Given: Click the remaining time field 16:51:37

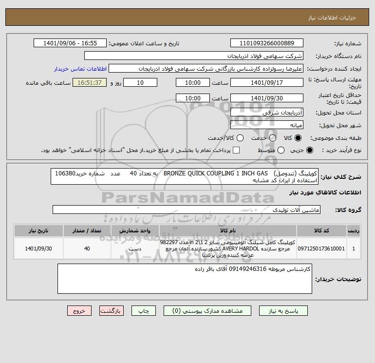Looking at the screenshot, I should point(90,82).
